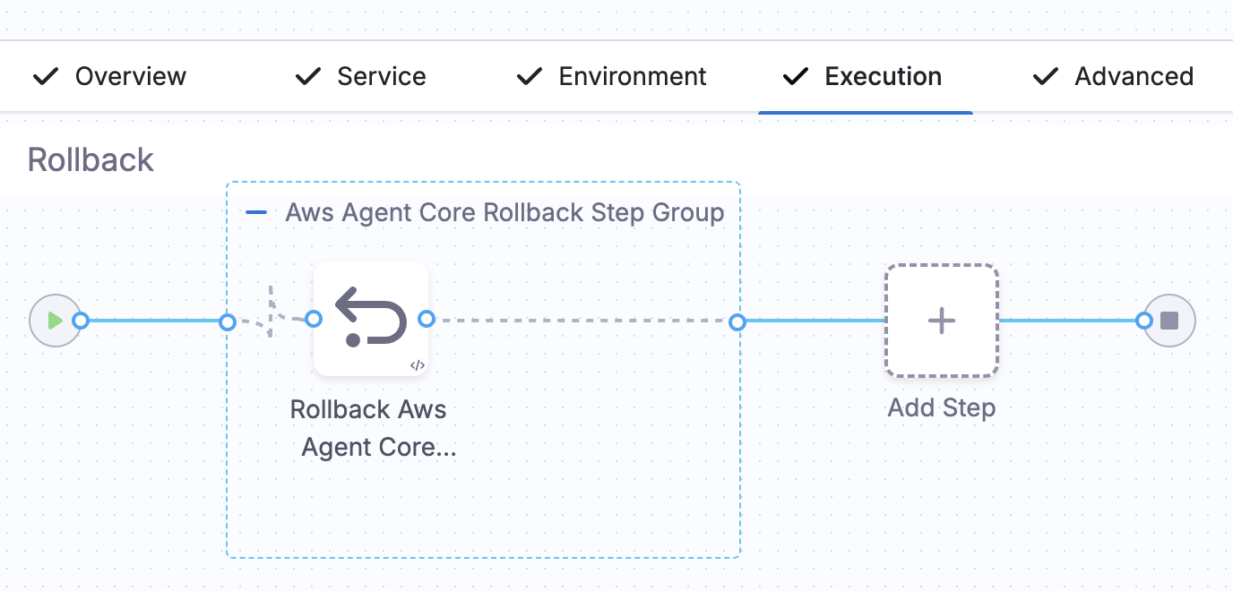Image resolution: width=1233 pixels, height=591 pixels.
Task: Click the Rollback Aws Agent Core step icon
Action: pos(371,319)
